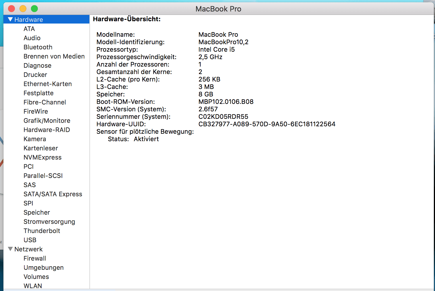This screenshot has height=291, width=435.
Task: Open Hardware-RAID entry
Action: click(47, 130)
